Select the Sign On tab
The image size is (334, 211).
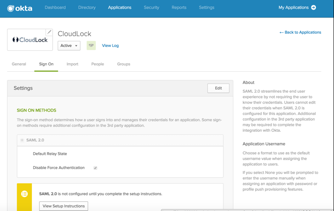(46, 64)
